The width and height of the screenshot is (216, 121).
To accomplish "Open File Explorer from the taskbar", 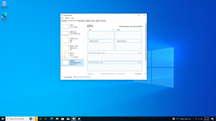I will (x=57, y=119).
